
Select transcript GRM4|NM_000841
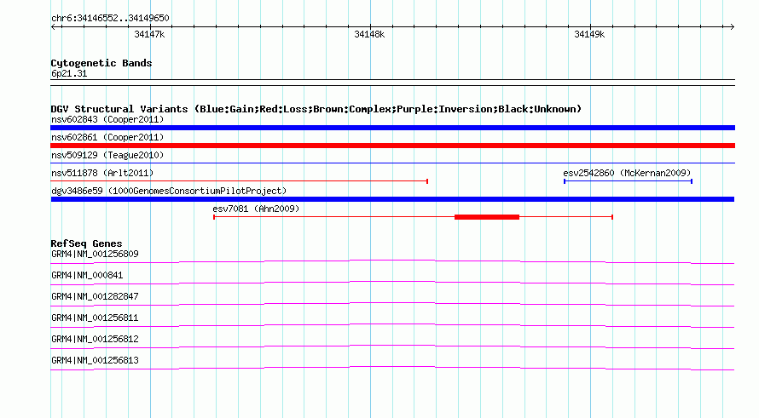click(87, 276)
